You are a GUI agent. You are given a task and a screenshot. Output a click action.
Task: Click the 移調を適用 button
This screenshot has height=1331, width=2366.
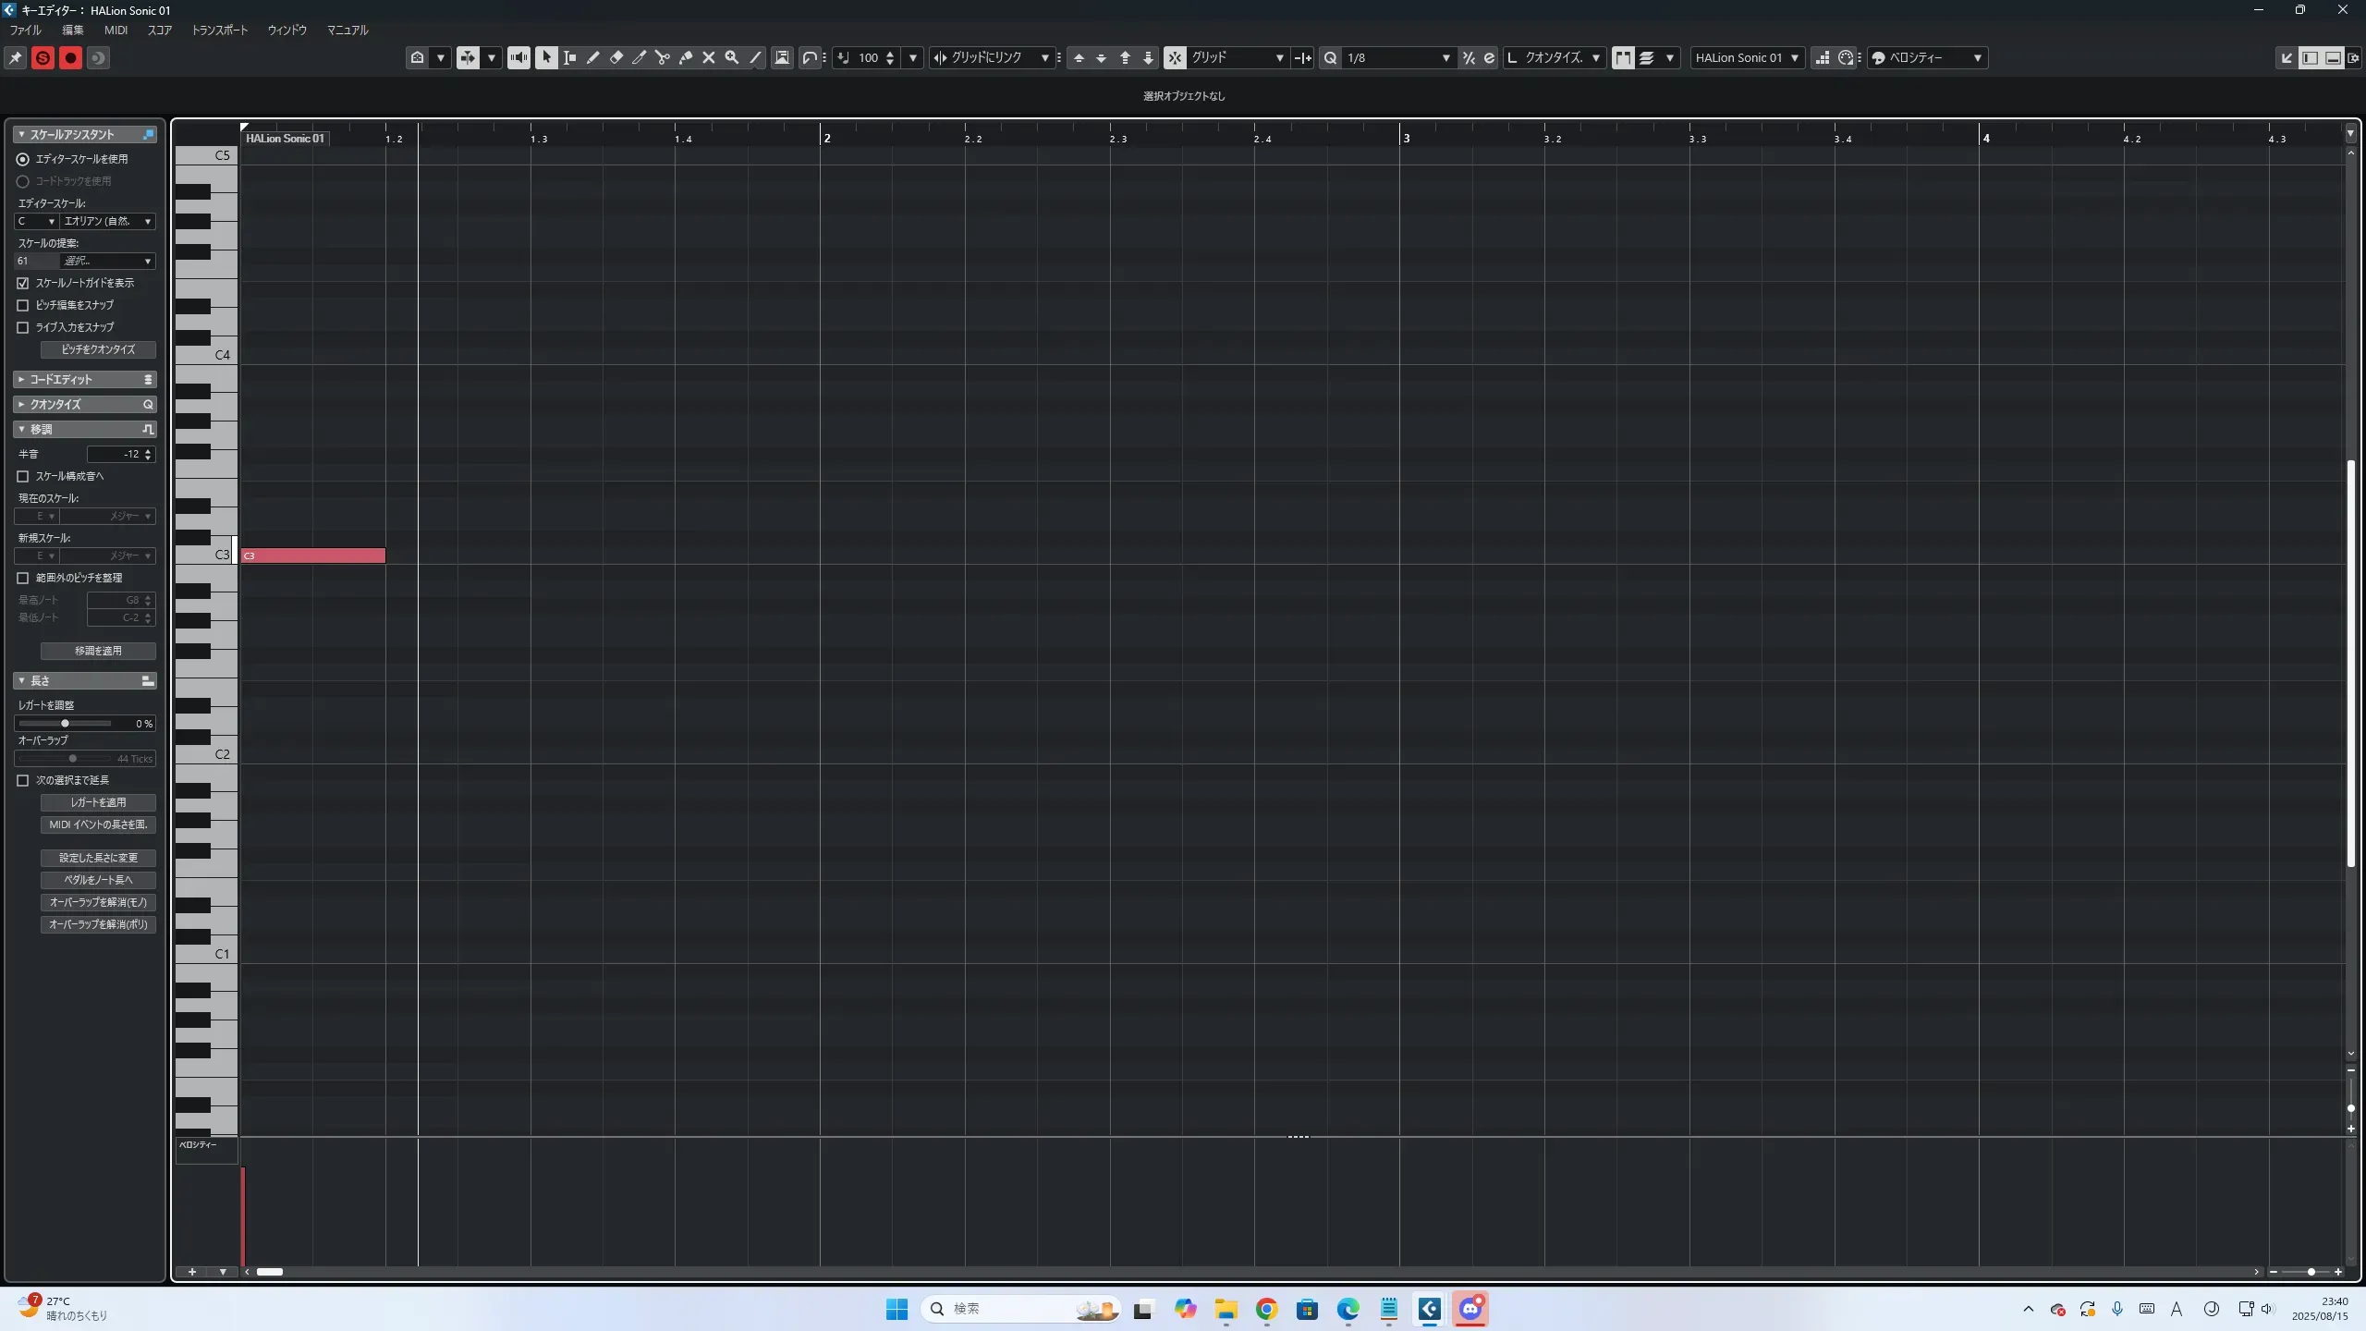[98, 651]
